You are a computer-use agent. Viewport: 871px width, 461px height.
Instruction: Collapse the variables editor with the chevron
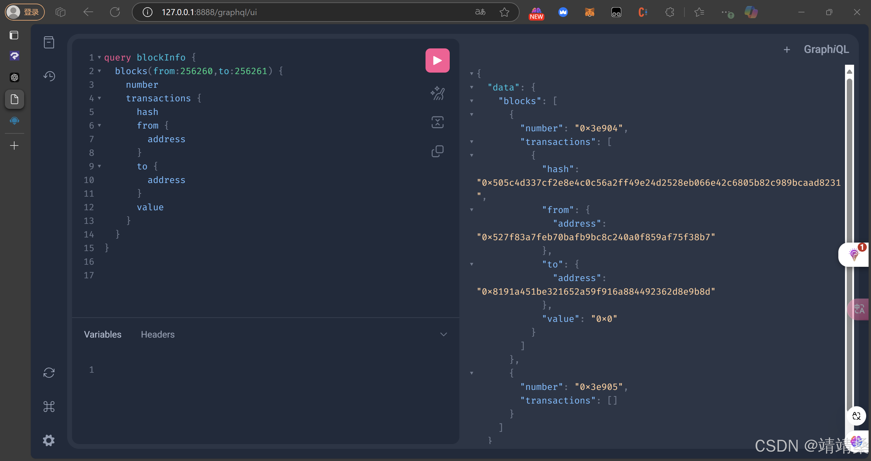click(x=443, y=335)
